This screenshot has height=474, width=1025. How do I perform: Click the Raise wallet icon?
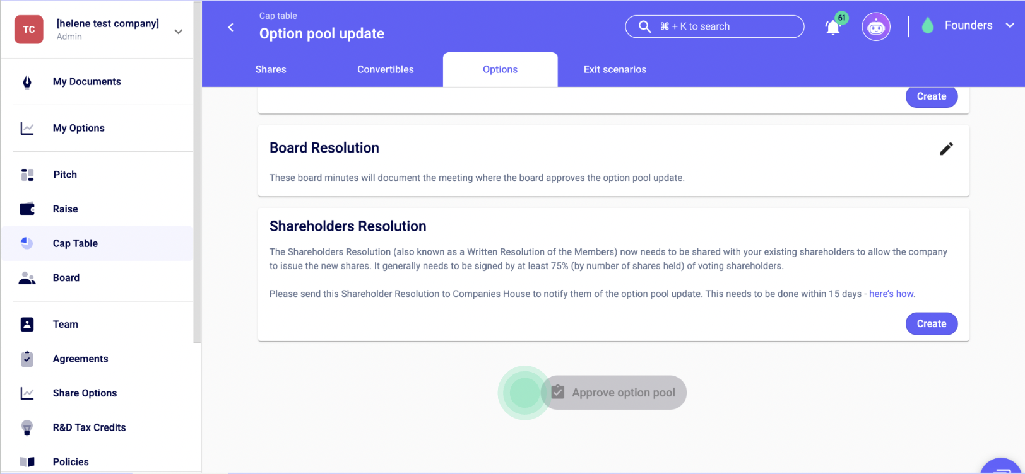[27, 209]
